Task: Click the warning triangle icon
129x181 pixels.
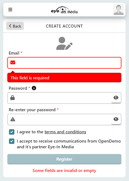Action: tap(13, 119)
